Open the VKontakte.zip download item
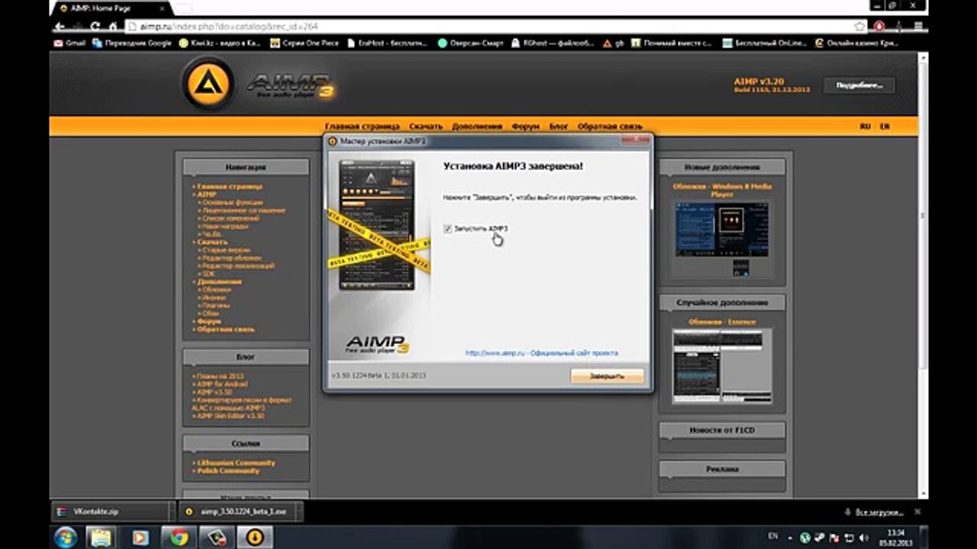977x549 pixels. coord(111,512)
